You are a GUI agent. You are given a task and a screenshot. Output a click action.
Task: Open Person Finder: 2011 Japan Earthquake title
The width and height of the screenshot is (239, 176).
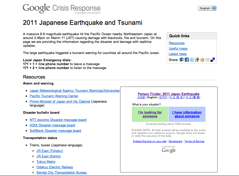tap(168, 94)
